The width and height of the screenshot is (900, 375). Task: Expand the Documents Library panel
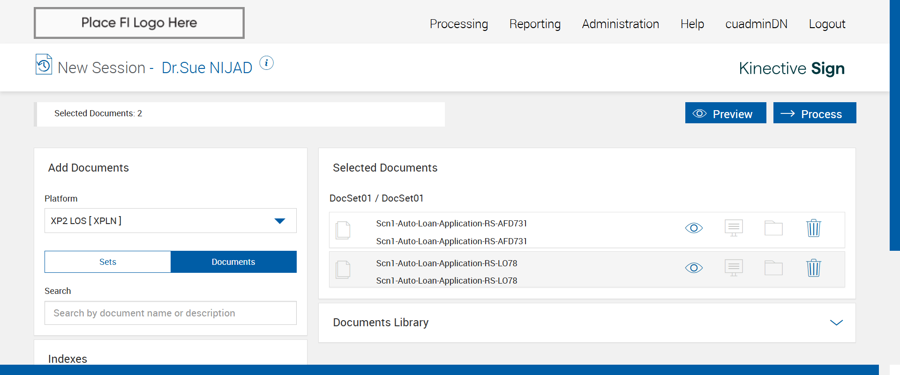pos(836,322)
